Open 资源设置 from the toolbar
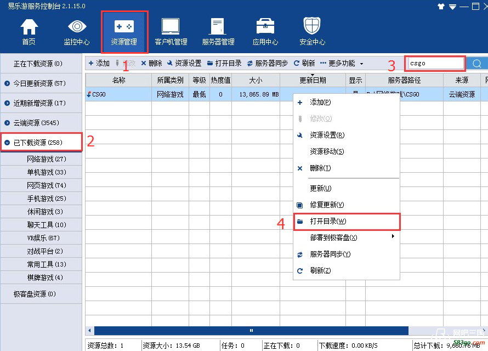The height and width of the screenshot is (351, 488). coord(184,63)
